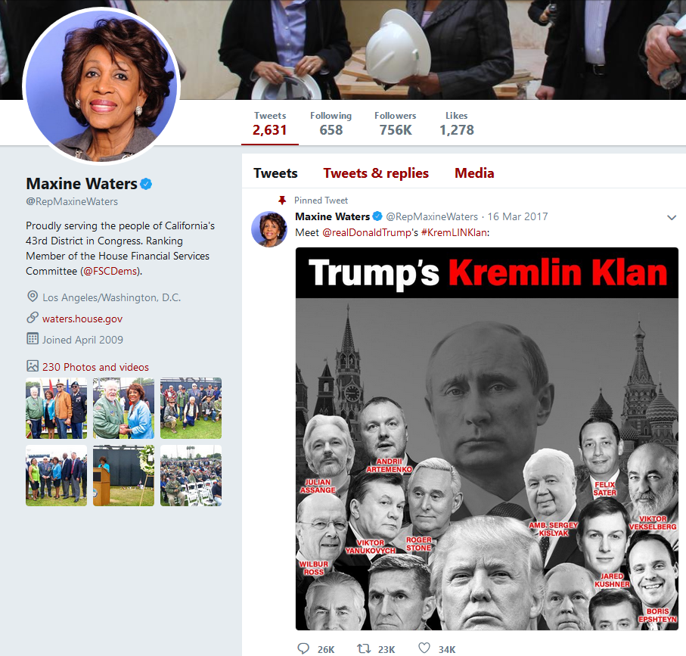The image size is (686, 656).
Task: Click the link chain icon by the website
Action: (x=33, y=318)
